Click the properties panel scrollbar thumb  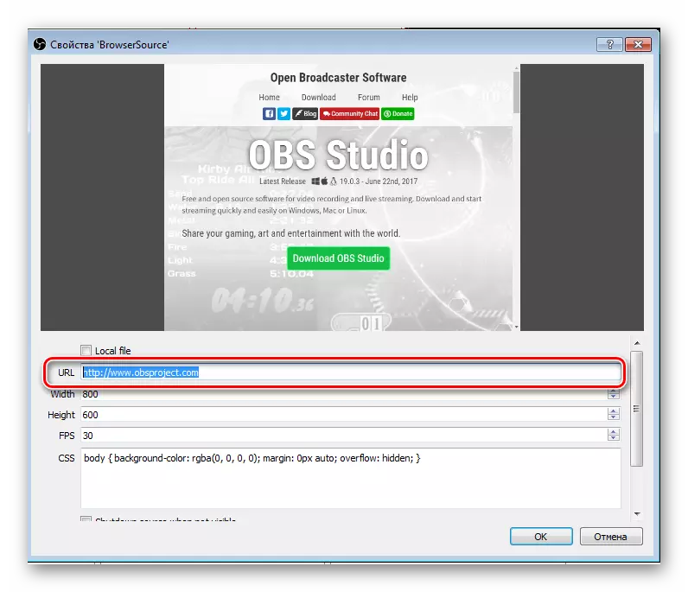637,409
